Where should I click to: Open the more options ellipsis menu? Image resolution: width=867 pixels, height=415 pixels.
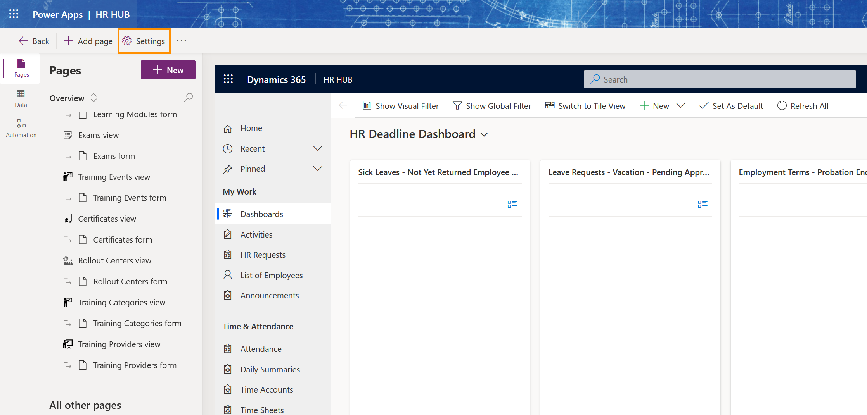[182, 41]
